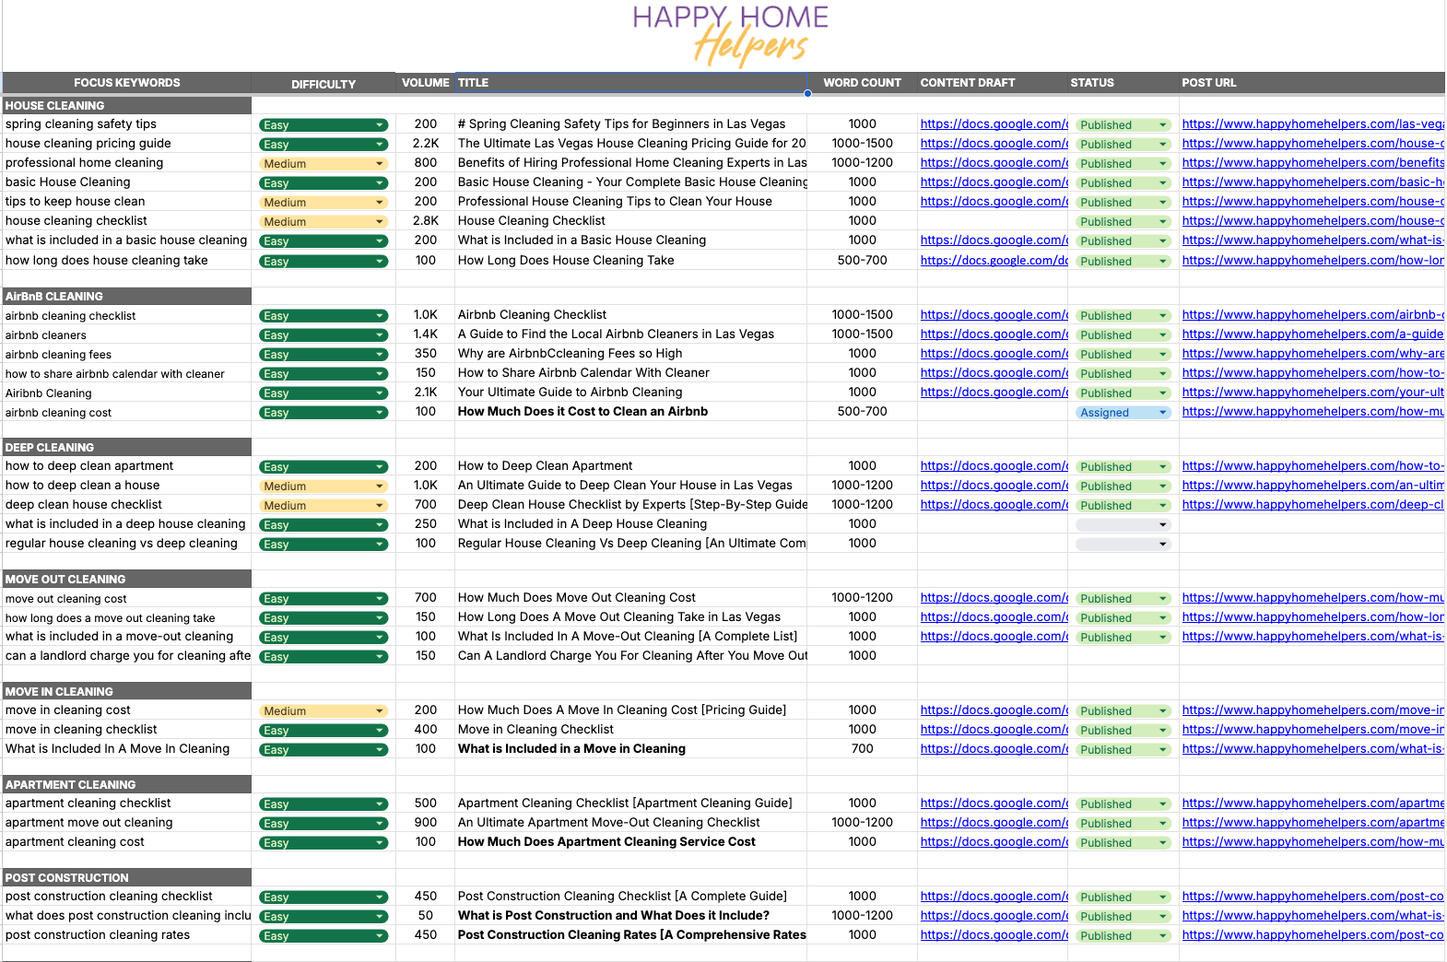This screenshot has width=1447, height=962.
Task: Open post URL for post construction cleaning rates
Action: (x=1312, y=935)
